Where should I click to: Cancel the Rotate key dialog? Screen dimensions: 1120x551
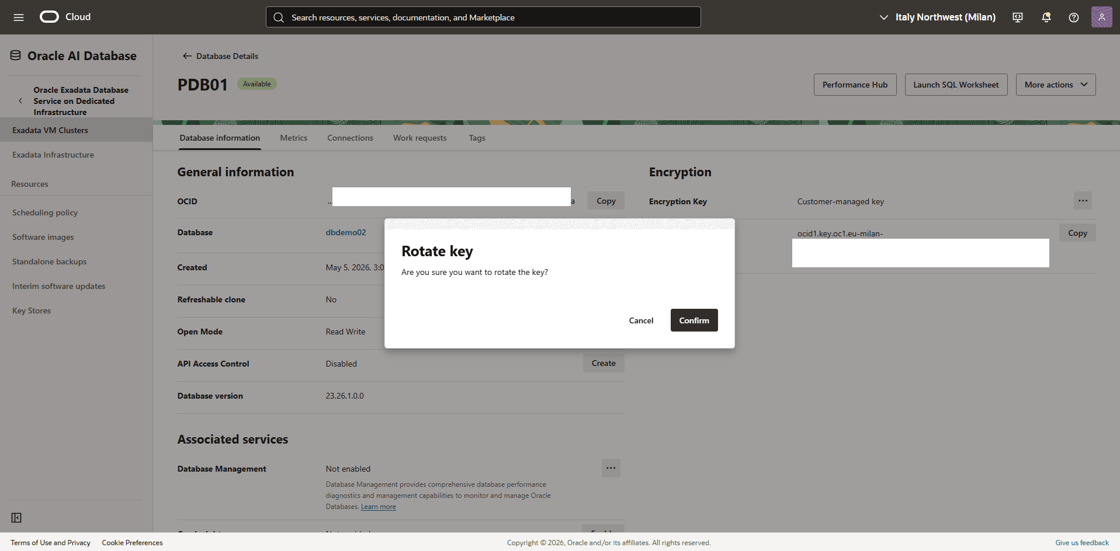pos(641,320)
